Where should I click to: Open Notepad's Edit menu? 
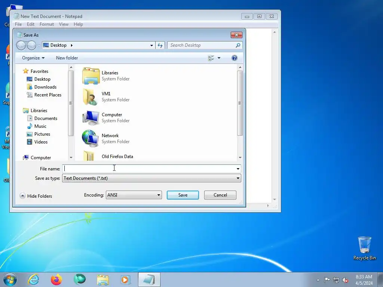coord(31,24)
